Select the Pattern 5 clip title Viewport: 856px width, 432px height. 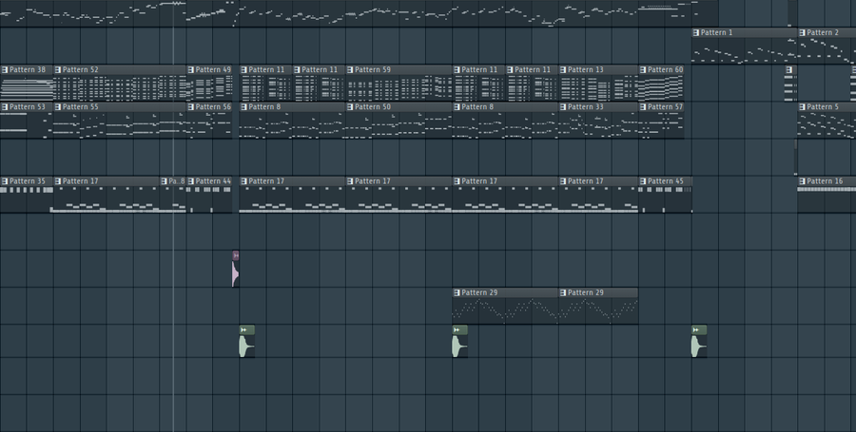(824, 106)
